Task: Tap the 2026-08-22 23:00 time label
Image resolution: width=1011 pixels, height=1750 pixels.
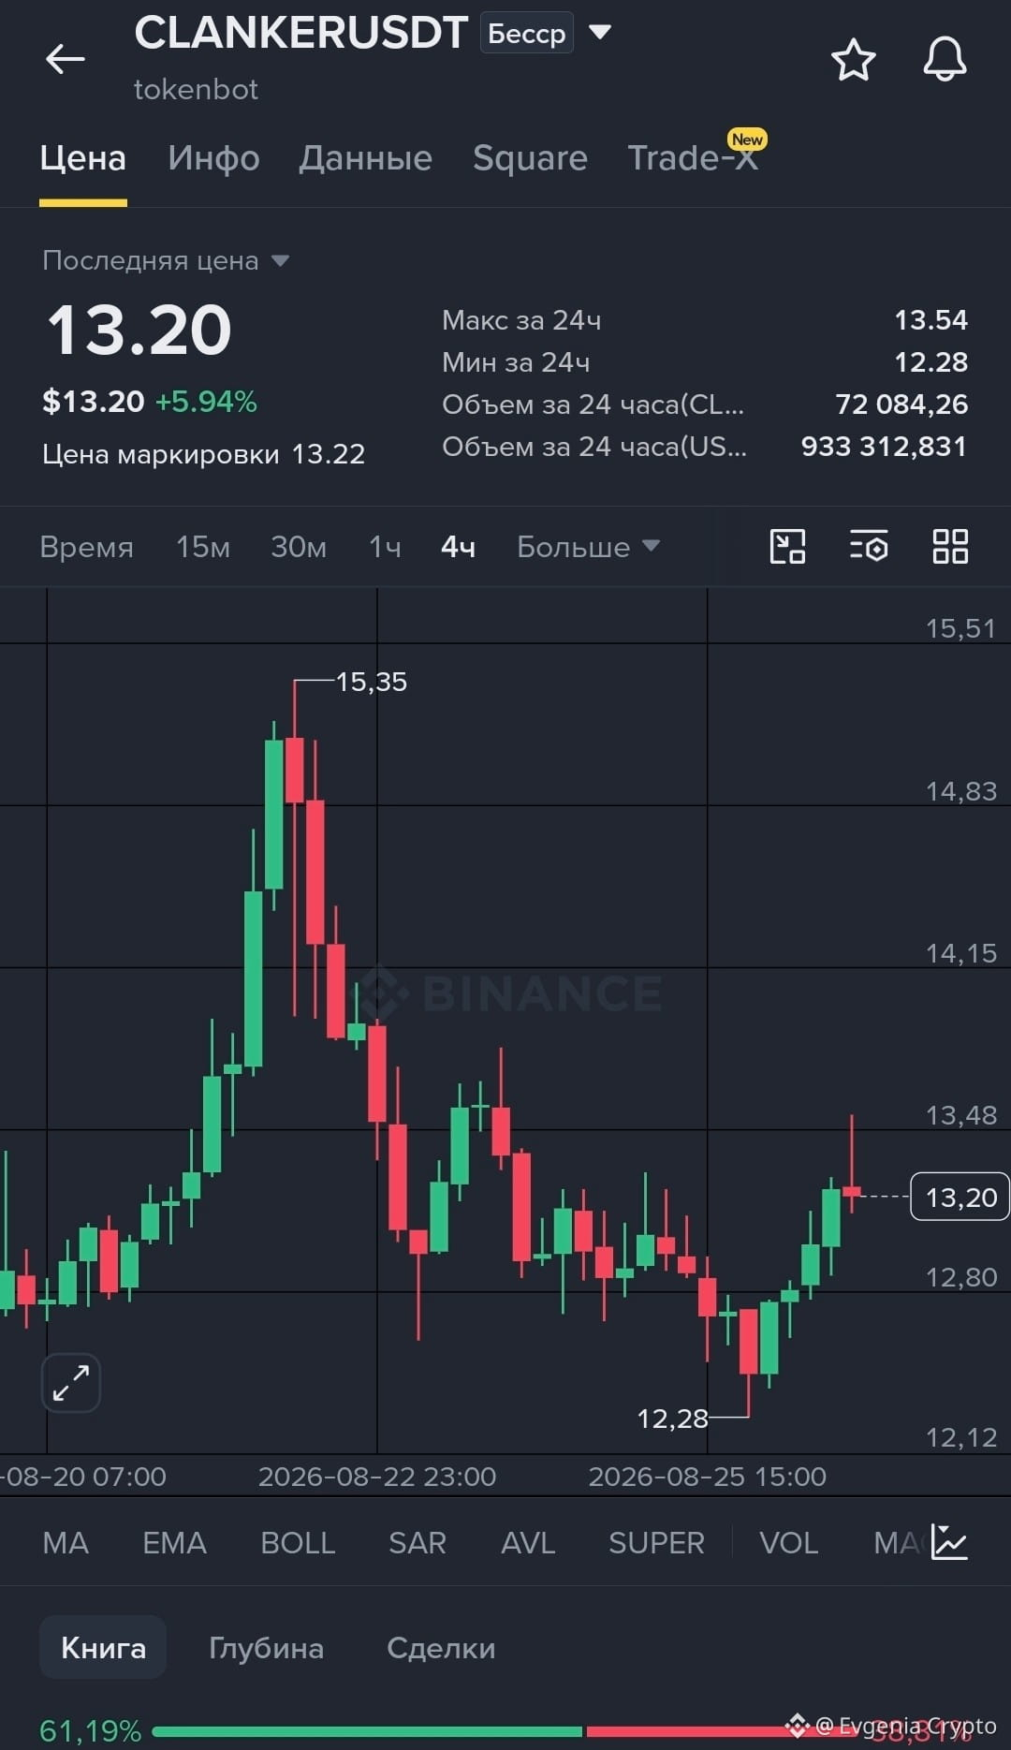Action: pos(377,1477)
